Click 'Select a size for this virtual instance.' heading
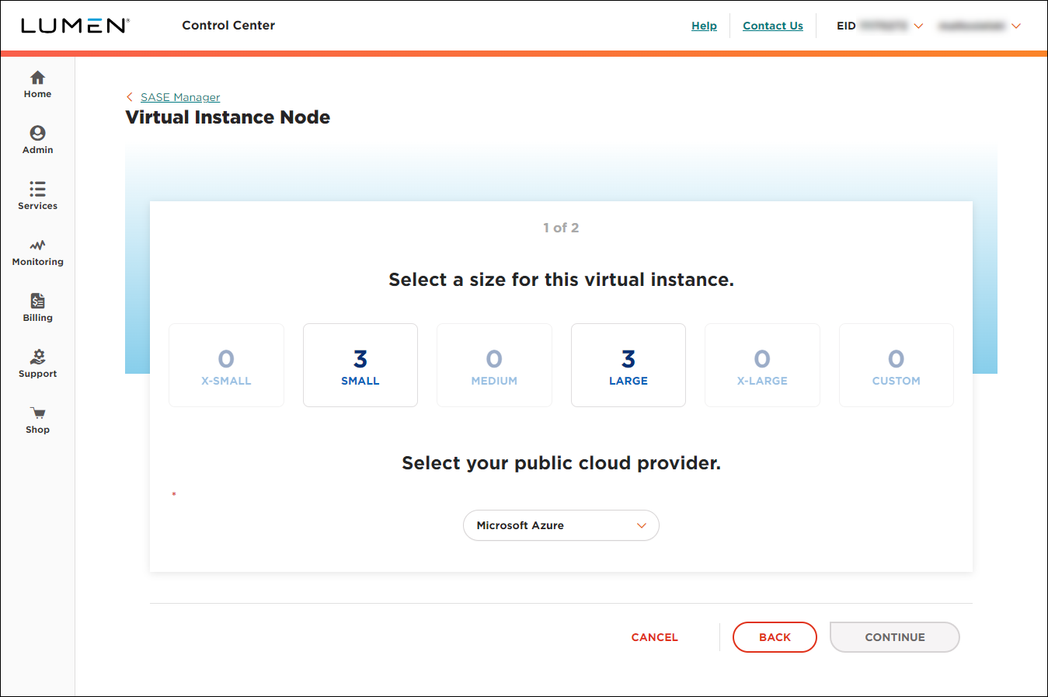 tap(561, 280)
